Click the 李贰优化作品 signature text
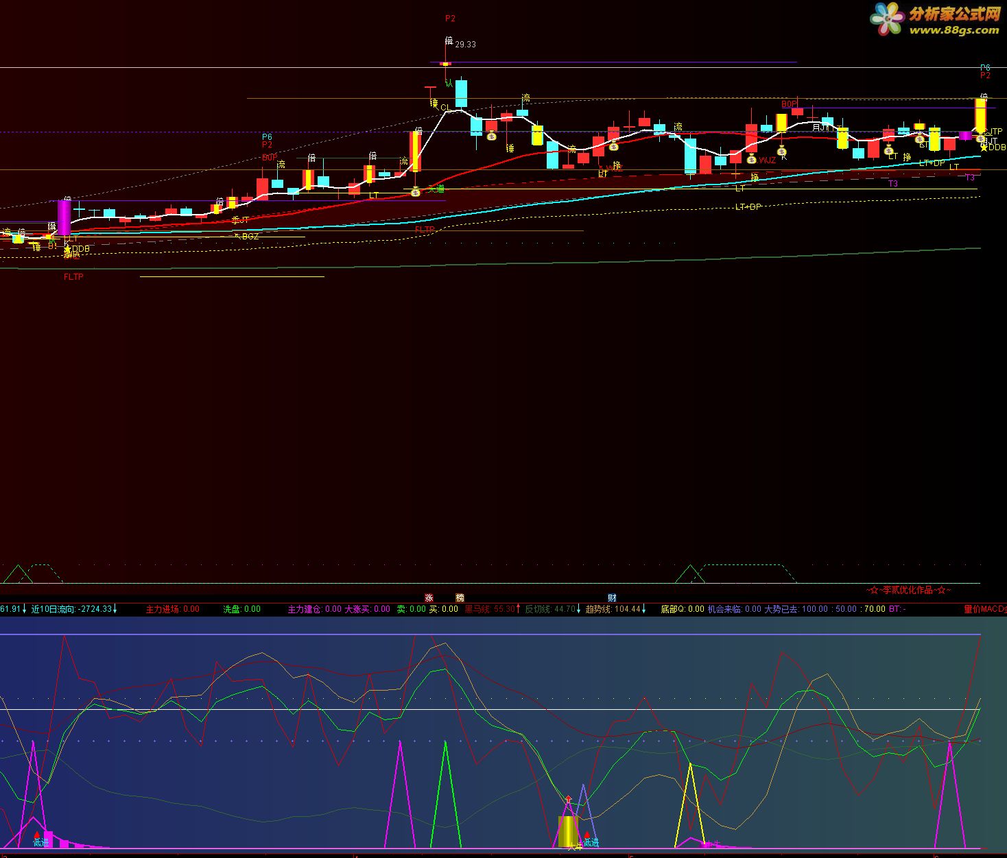This screenshot has width=1007, height=858. pos(909,590)
